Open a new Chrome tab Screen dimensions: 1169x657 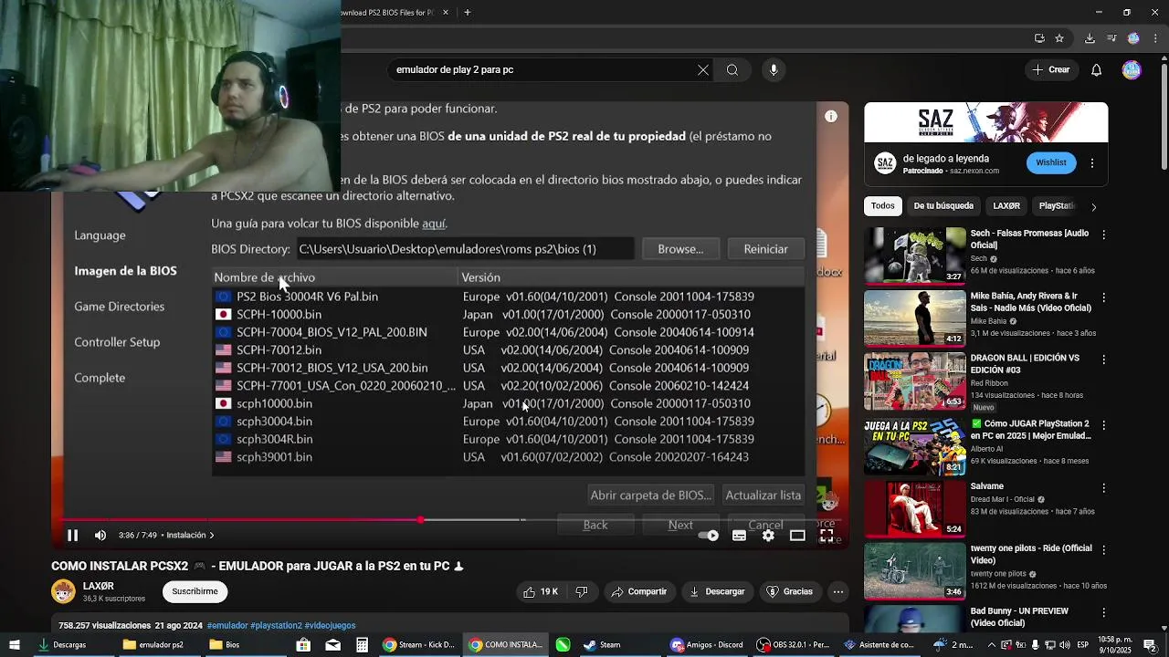(x=467, y=13)
